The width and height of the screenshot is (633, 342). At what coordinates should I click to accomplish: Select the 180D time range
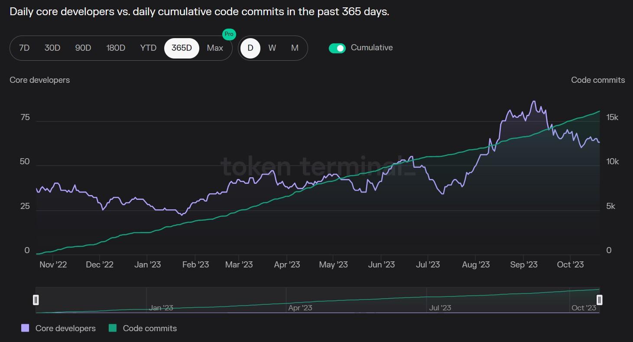click(116, 48)
